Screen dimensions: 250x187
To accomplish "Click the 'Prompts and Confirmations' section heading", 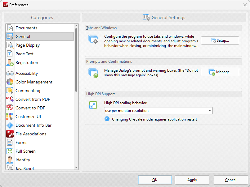I will pos(109,62).
